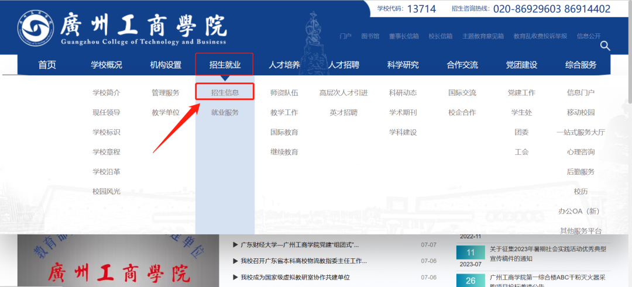
Task: Open notice about ABC干粉灭火器采购
Action: [x=548, y=281]
